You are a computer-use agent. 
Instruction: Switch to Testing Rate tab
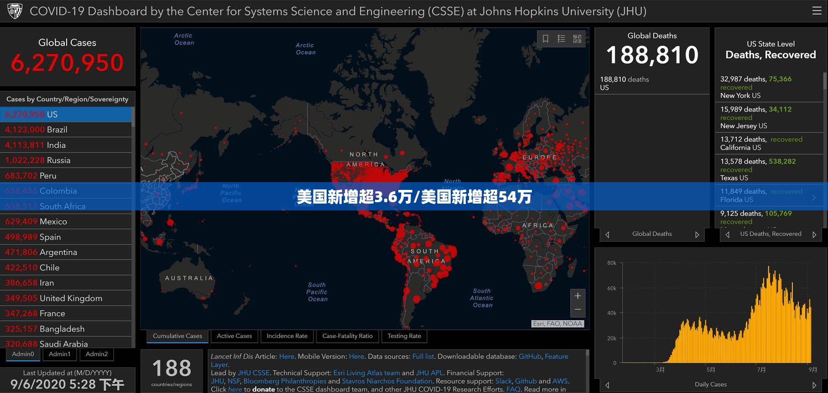pos(404,336)
